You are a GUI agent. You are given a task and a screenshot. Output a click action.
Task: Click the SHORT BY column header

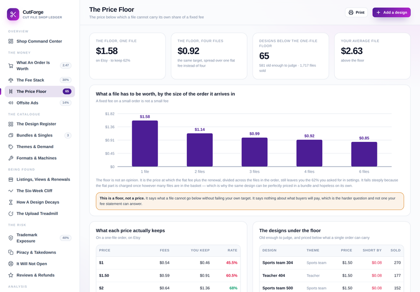point(372,250)
